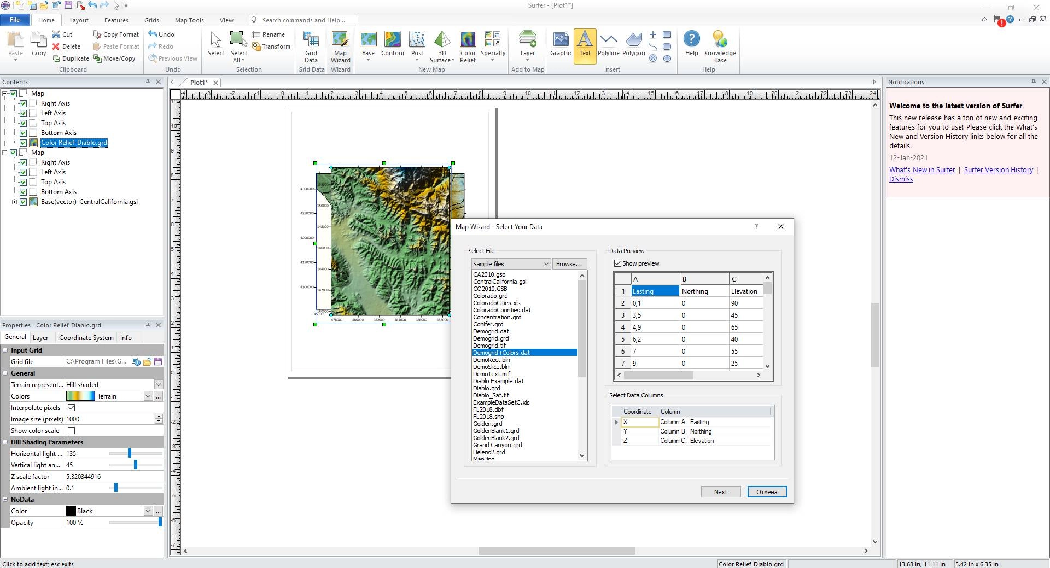
Task: Open the File menu
Action: pyautogui.click(x=15, y=20)
